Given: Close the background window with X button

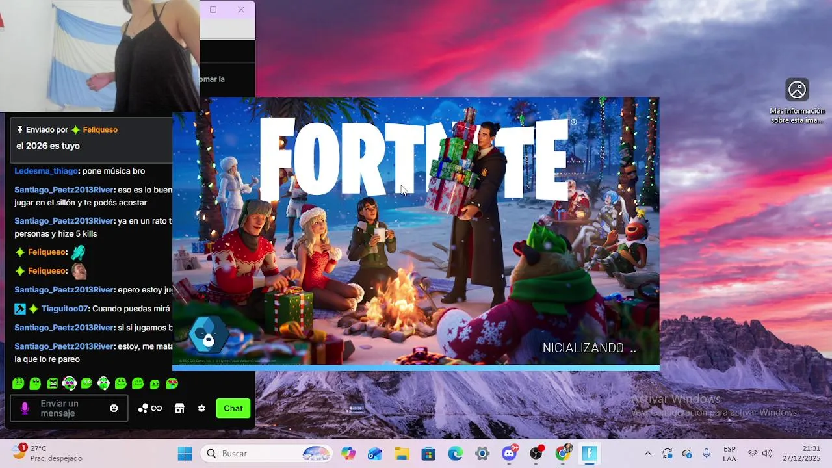Looking at the screenshot, I should [241, 10].
